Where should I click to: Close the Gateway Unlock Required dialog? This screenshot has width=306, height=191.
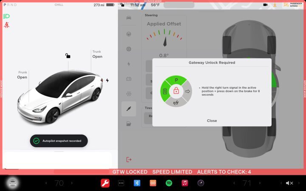click(212, 121)
